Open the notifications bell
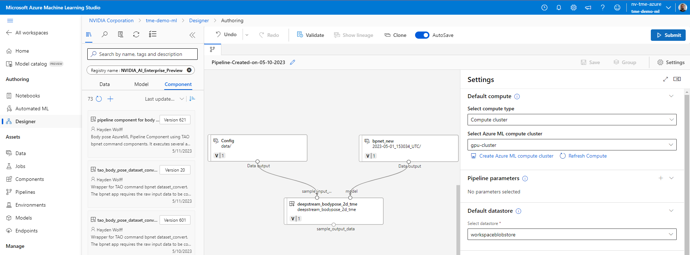This screenshot has height=255, width=690. point(559,8)
